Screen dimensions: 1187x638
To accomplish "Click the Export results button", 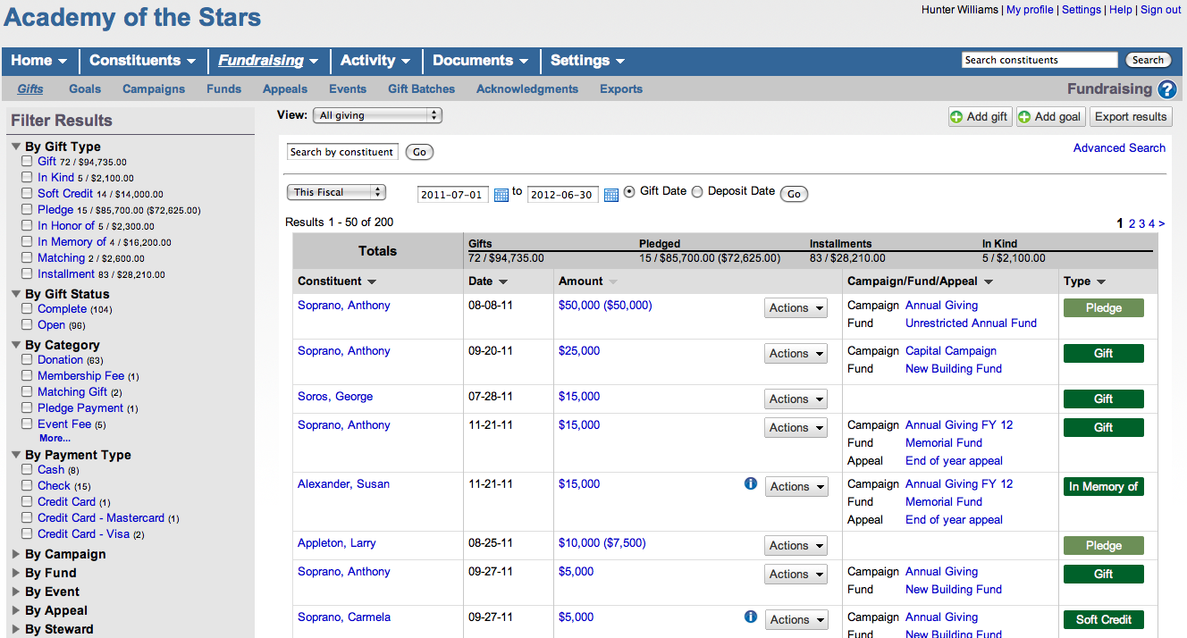I will [x=1131, y=116].
